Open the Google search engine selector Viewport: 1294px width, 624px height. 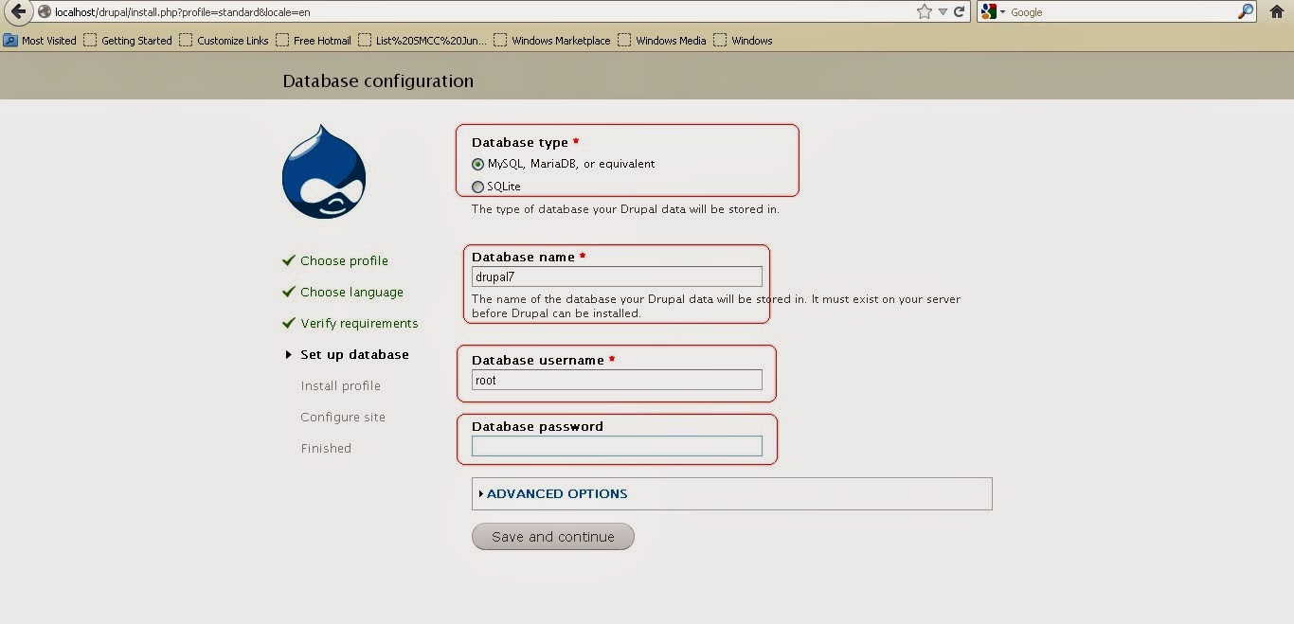pyautogui.click(x=993, y=11)
